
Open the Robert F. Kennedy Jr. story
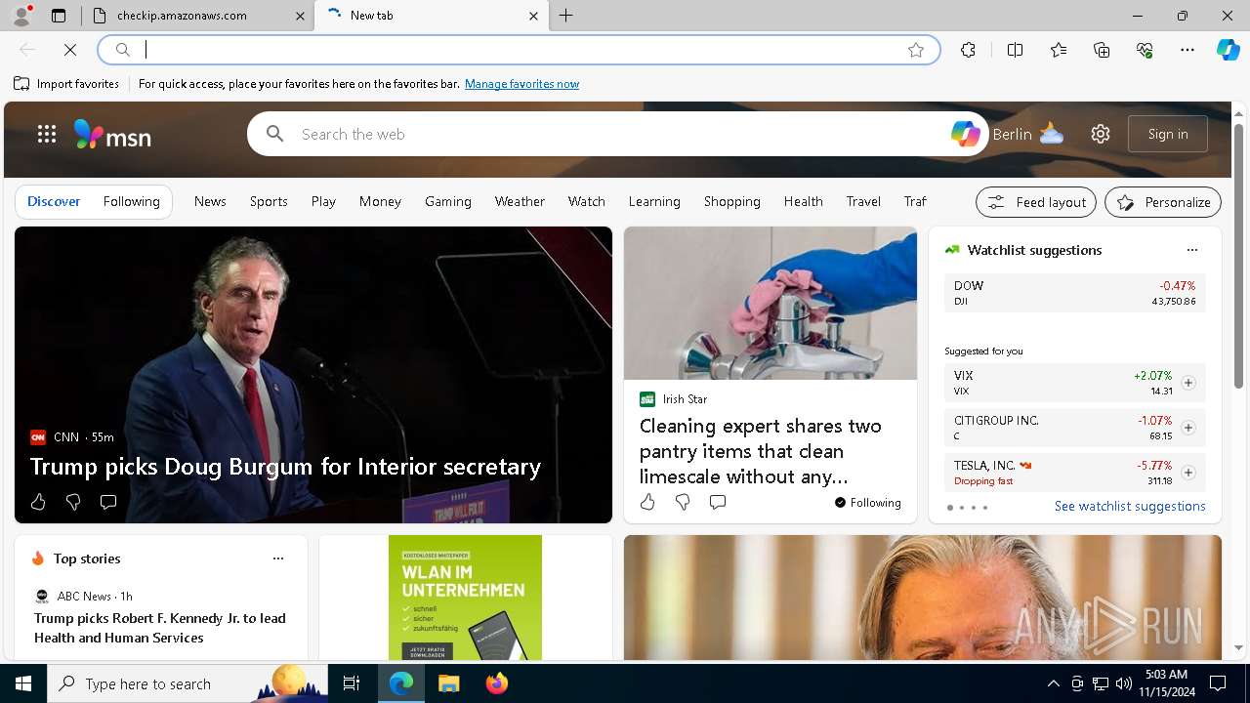coord(160,628)
